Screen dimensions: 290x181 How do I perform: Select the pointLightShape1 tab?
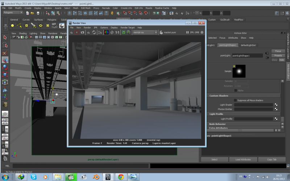click(228, 45)
